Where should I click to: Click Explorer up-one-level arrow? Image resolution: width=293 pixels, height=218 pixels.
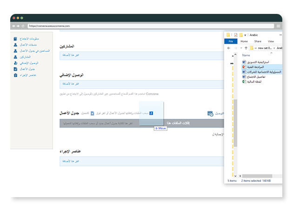pos(246,48)
